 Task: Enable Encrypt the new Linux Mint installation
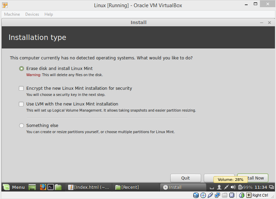point(21,88)
